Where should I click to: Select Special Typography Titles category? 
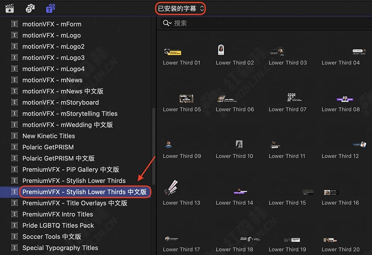(x=60, y=248)
